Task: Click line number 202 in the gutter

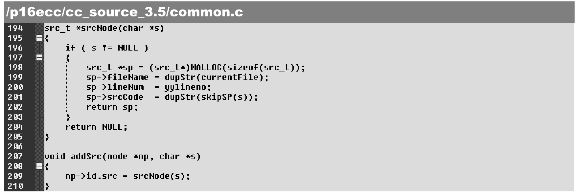Action: pyautogui.click(x=15, y=107)
